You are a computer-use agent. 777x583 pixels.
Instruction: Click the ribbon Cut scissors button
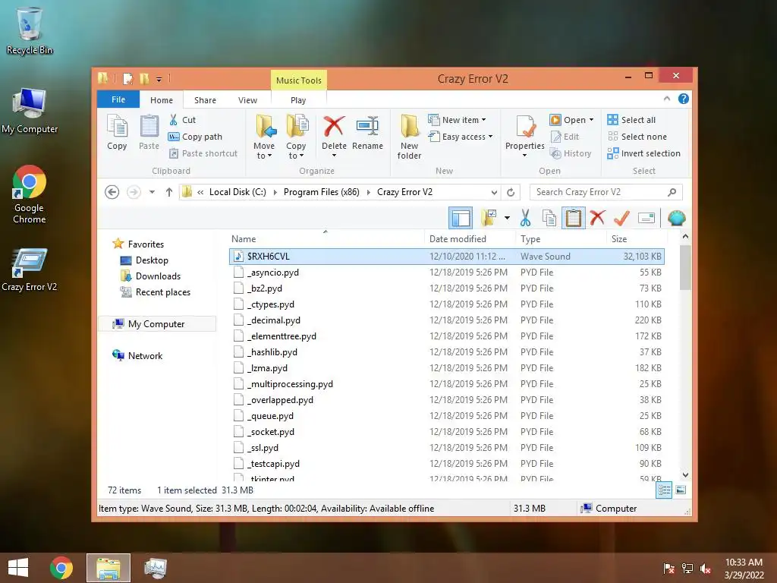[182, 120]
